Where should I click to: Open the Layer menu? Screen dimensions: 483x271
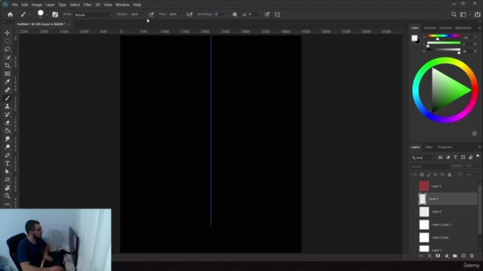coord(51,5)
